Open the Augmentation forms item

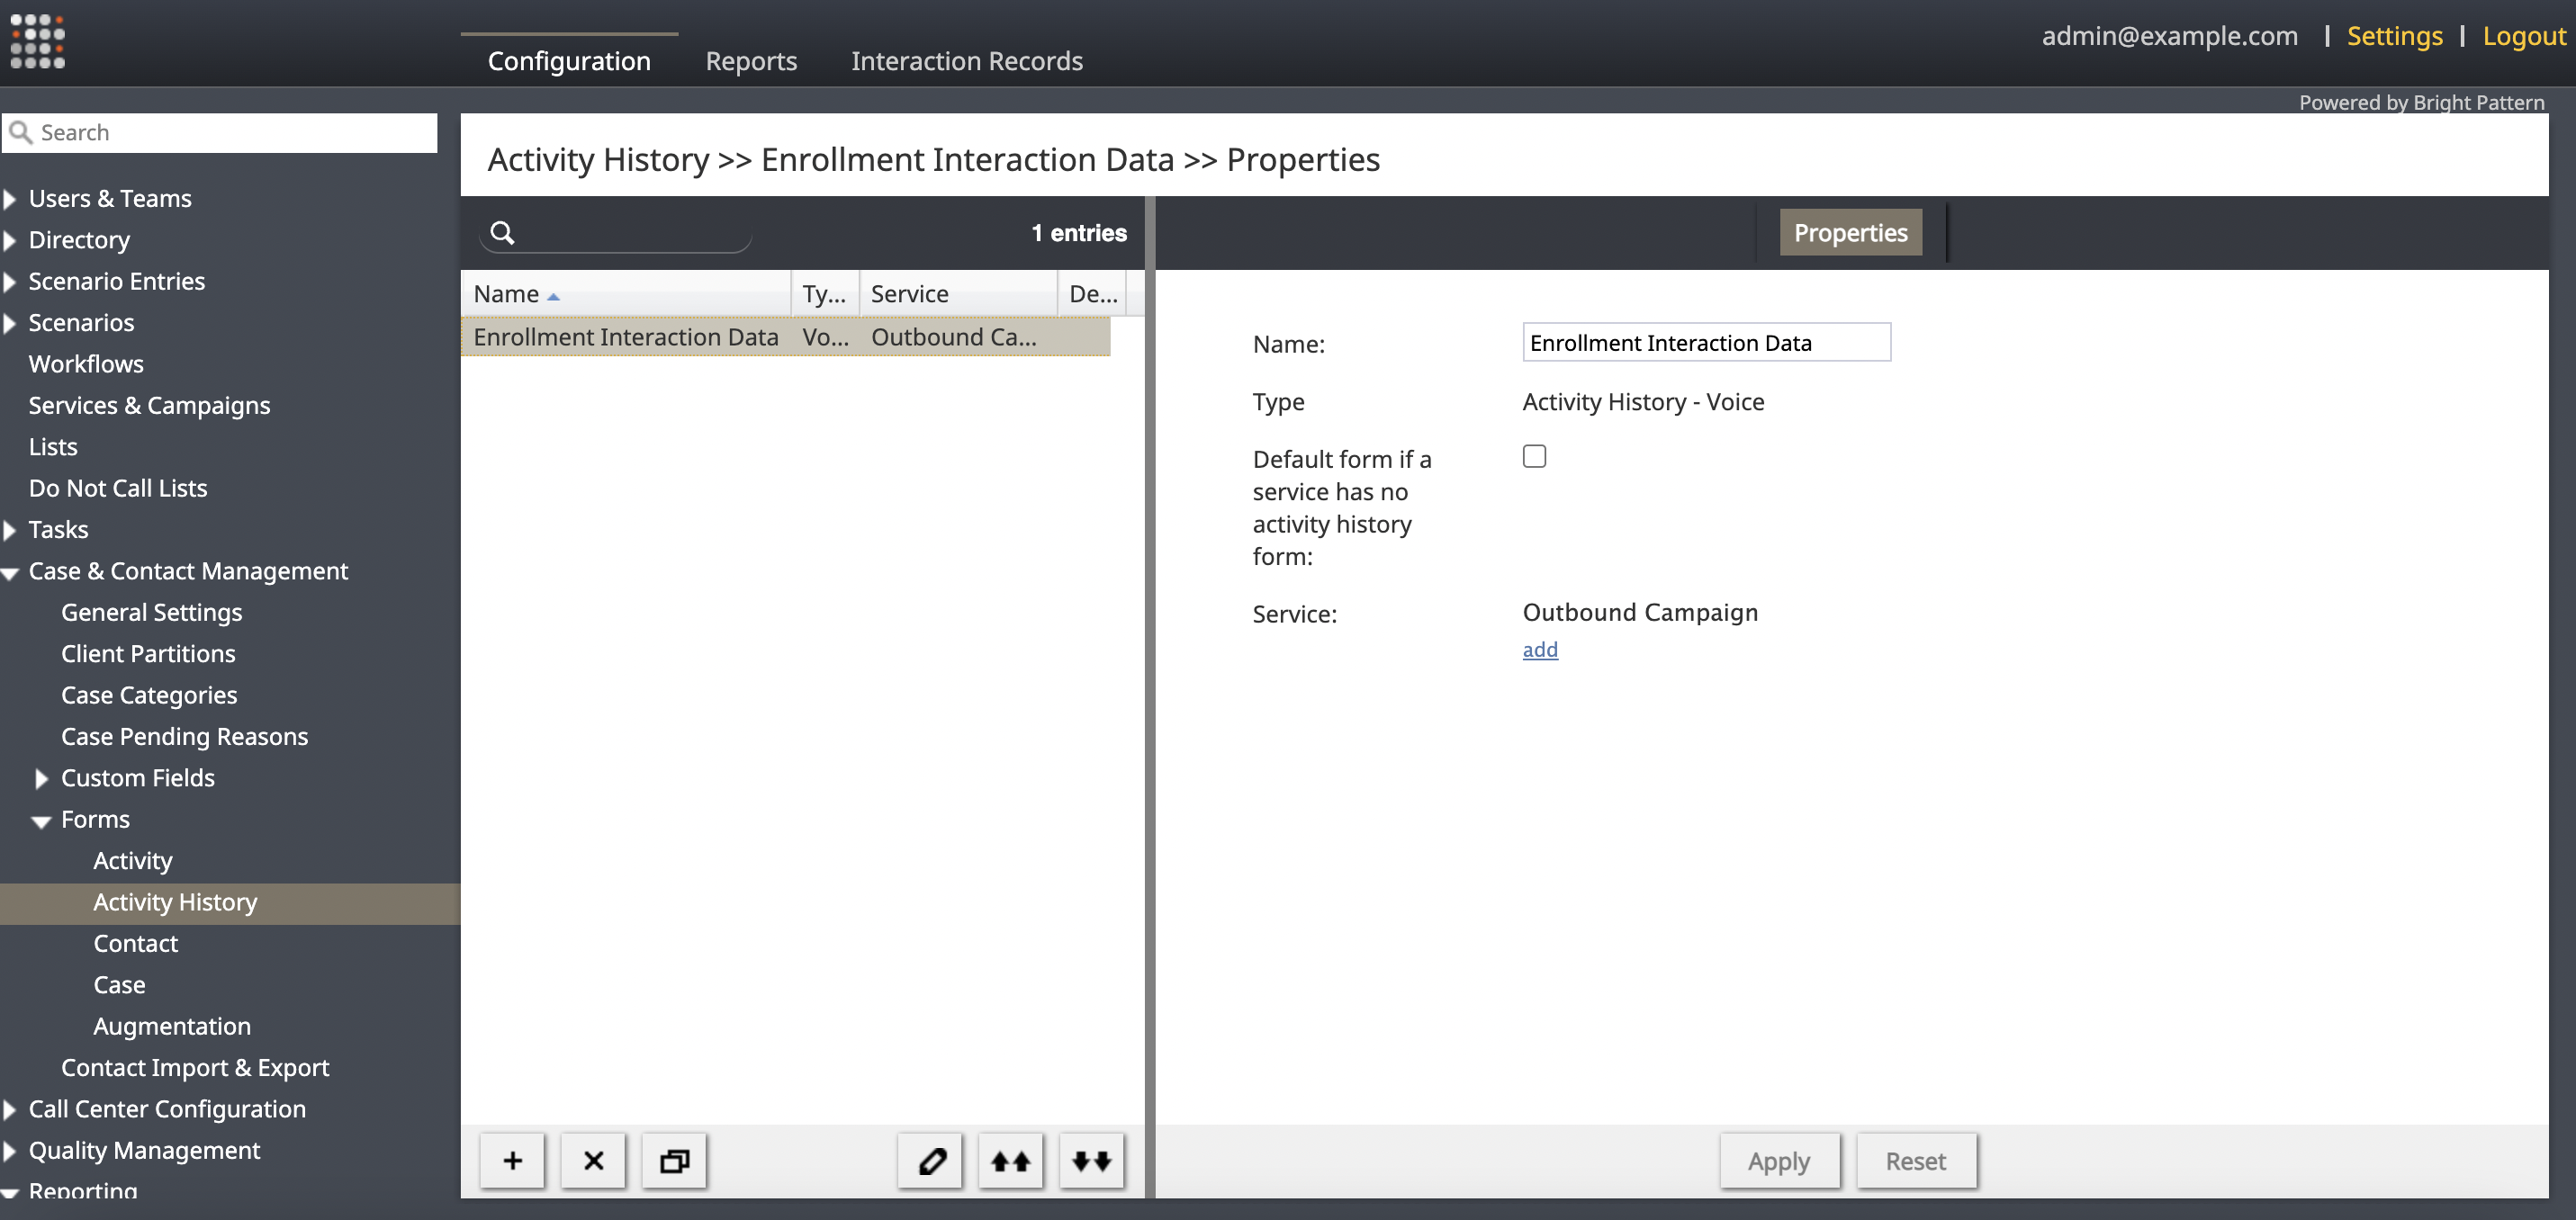(172, 1027)
